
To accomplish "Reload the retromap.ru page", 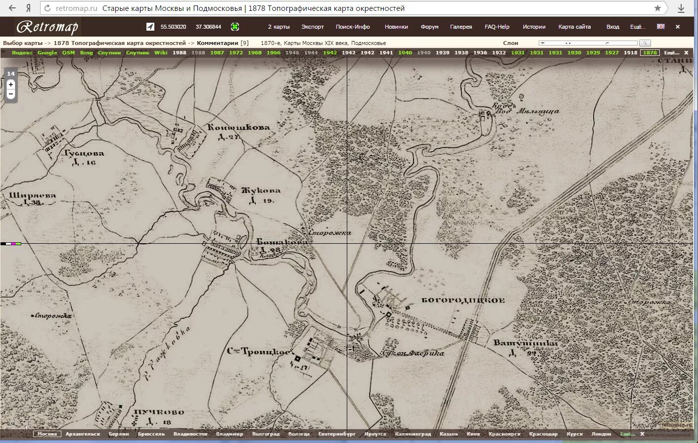I will point(47,8).
